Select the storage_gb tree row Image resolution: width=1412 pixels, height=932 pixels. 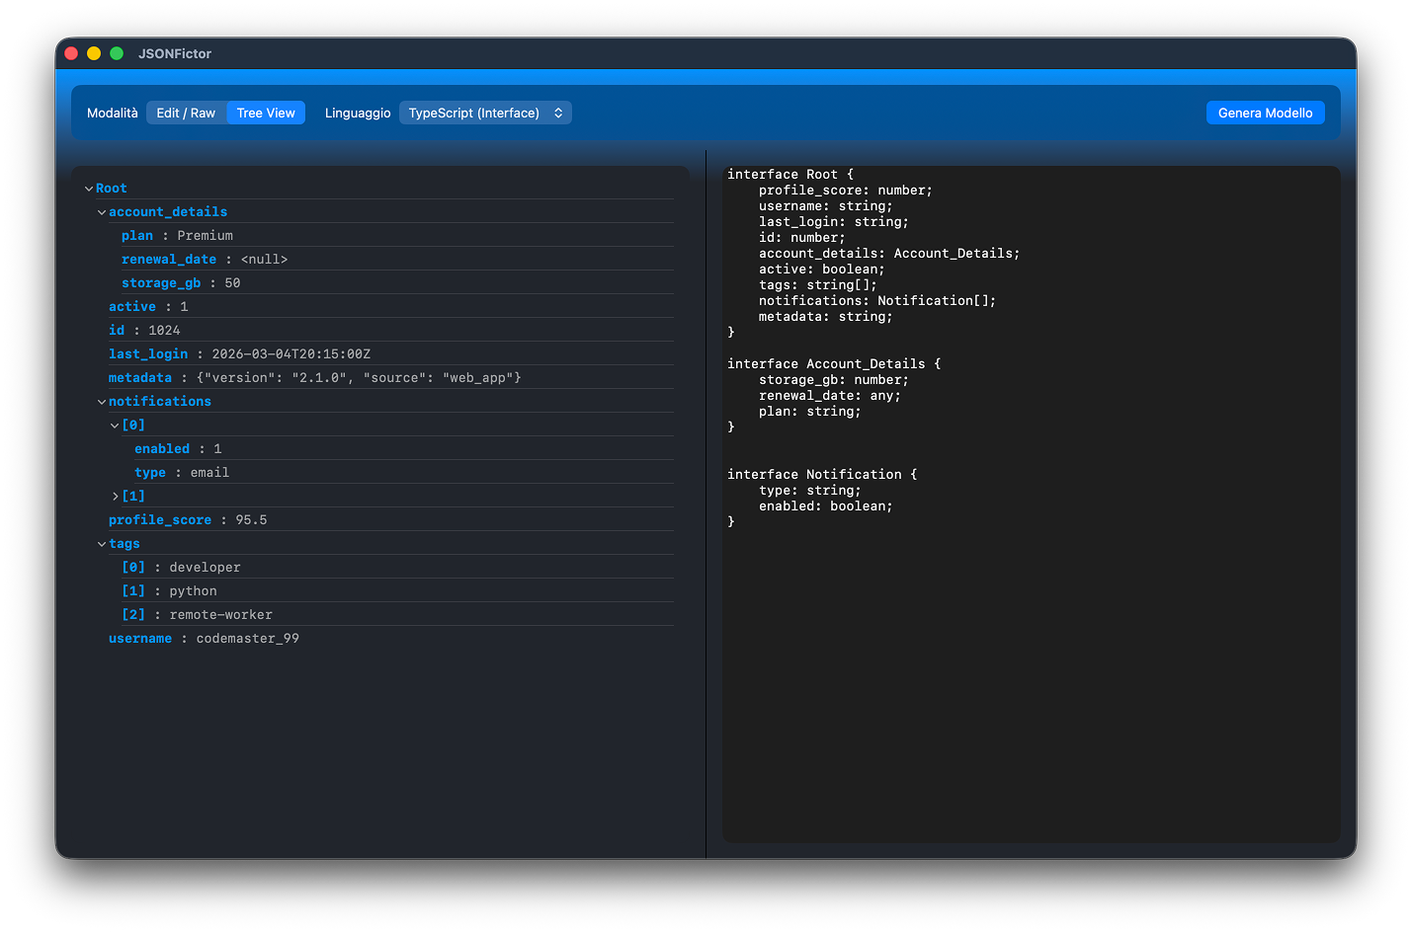pyautogui.click(x=161, y=283)
